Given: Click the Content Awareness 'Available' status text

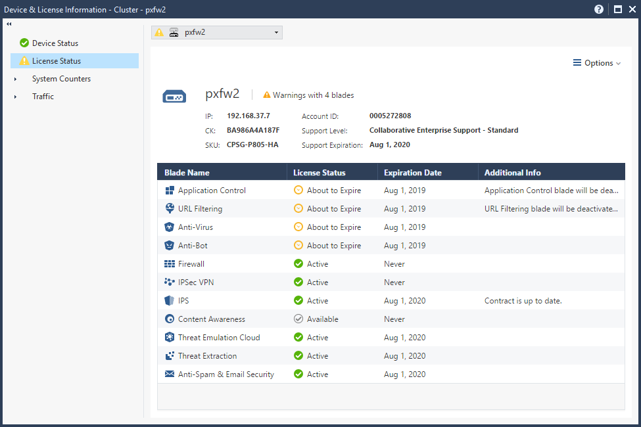Looking at the screenshot, I should tap(323, 319).
